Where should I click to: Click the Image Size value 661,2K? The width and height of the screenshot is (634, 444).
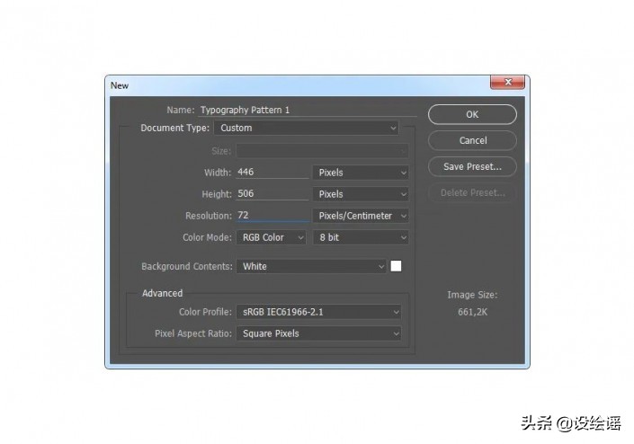tap(472, 312)
